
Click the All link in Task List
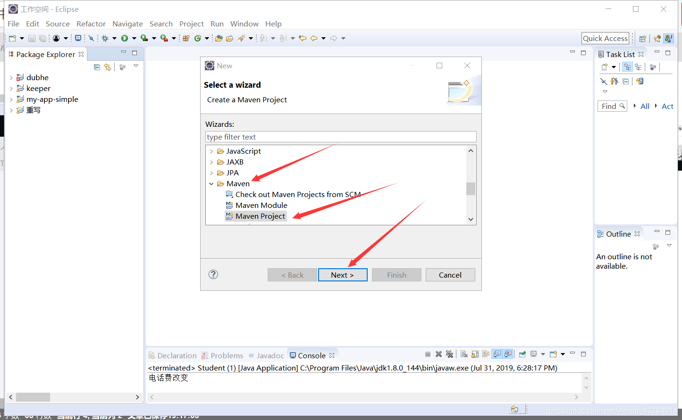[645, 107]
